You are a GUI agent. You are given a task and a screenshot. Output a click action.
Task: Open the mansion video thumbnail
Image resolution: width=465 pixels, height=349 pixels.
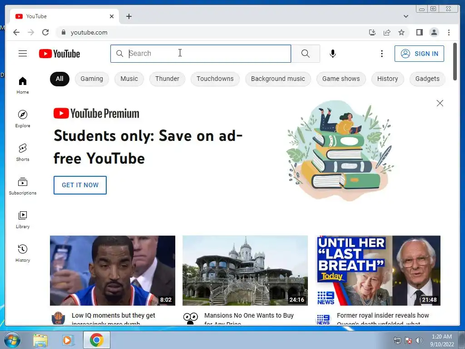tap(245, 270)
